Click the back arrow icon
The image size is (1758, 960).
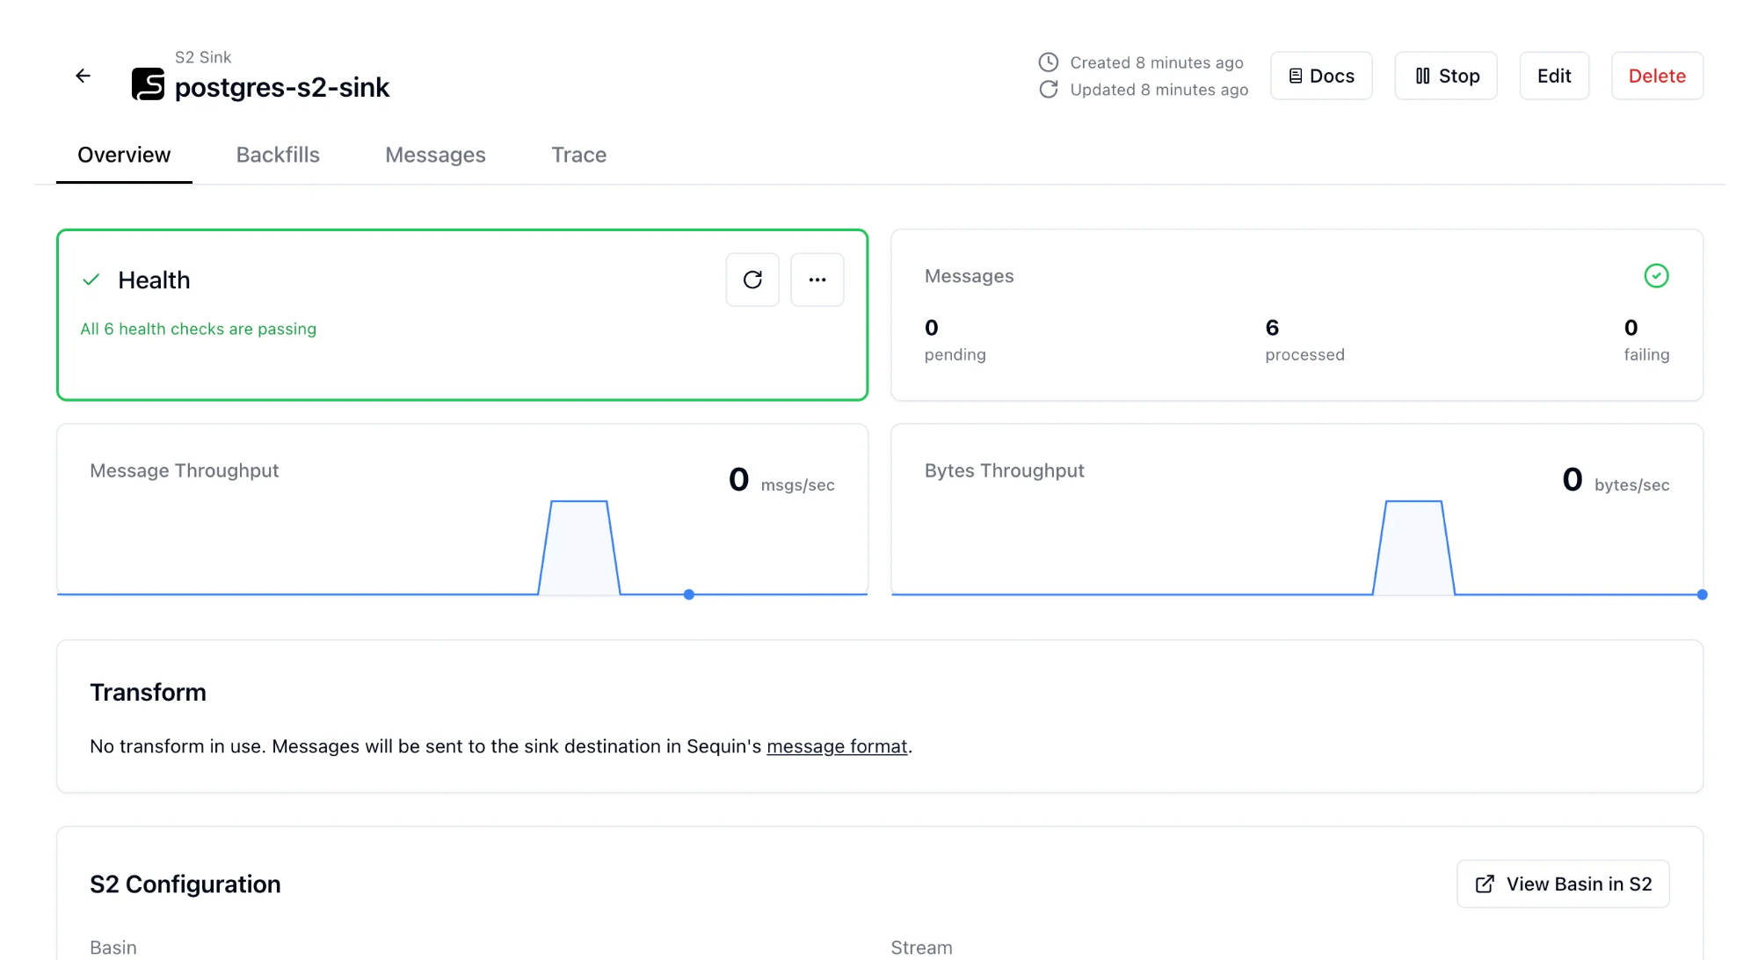point(83,76)
